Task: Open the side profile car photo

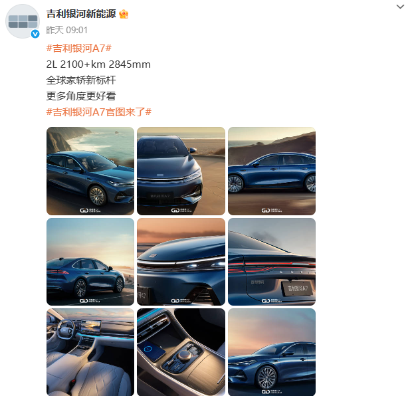Action: click(x=272, y=171)
